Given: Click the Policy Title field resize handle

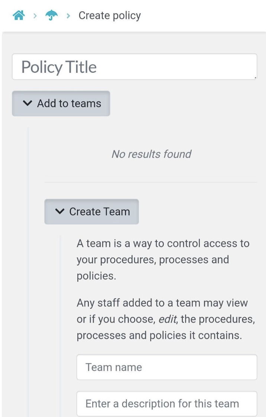Looking at the screenshot, I should click(x=256, y=78).
